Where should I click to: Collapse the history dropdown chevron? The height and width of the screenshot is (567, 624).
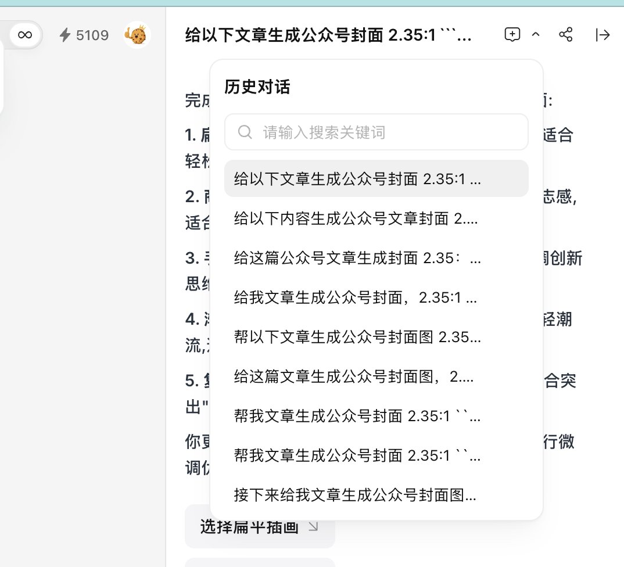536,35
